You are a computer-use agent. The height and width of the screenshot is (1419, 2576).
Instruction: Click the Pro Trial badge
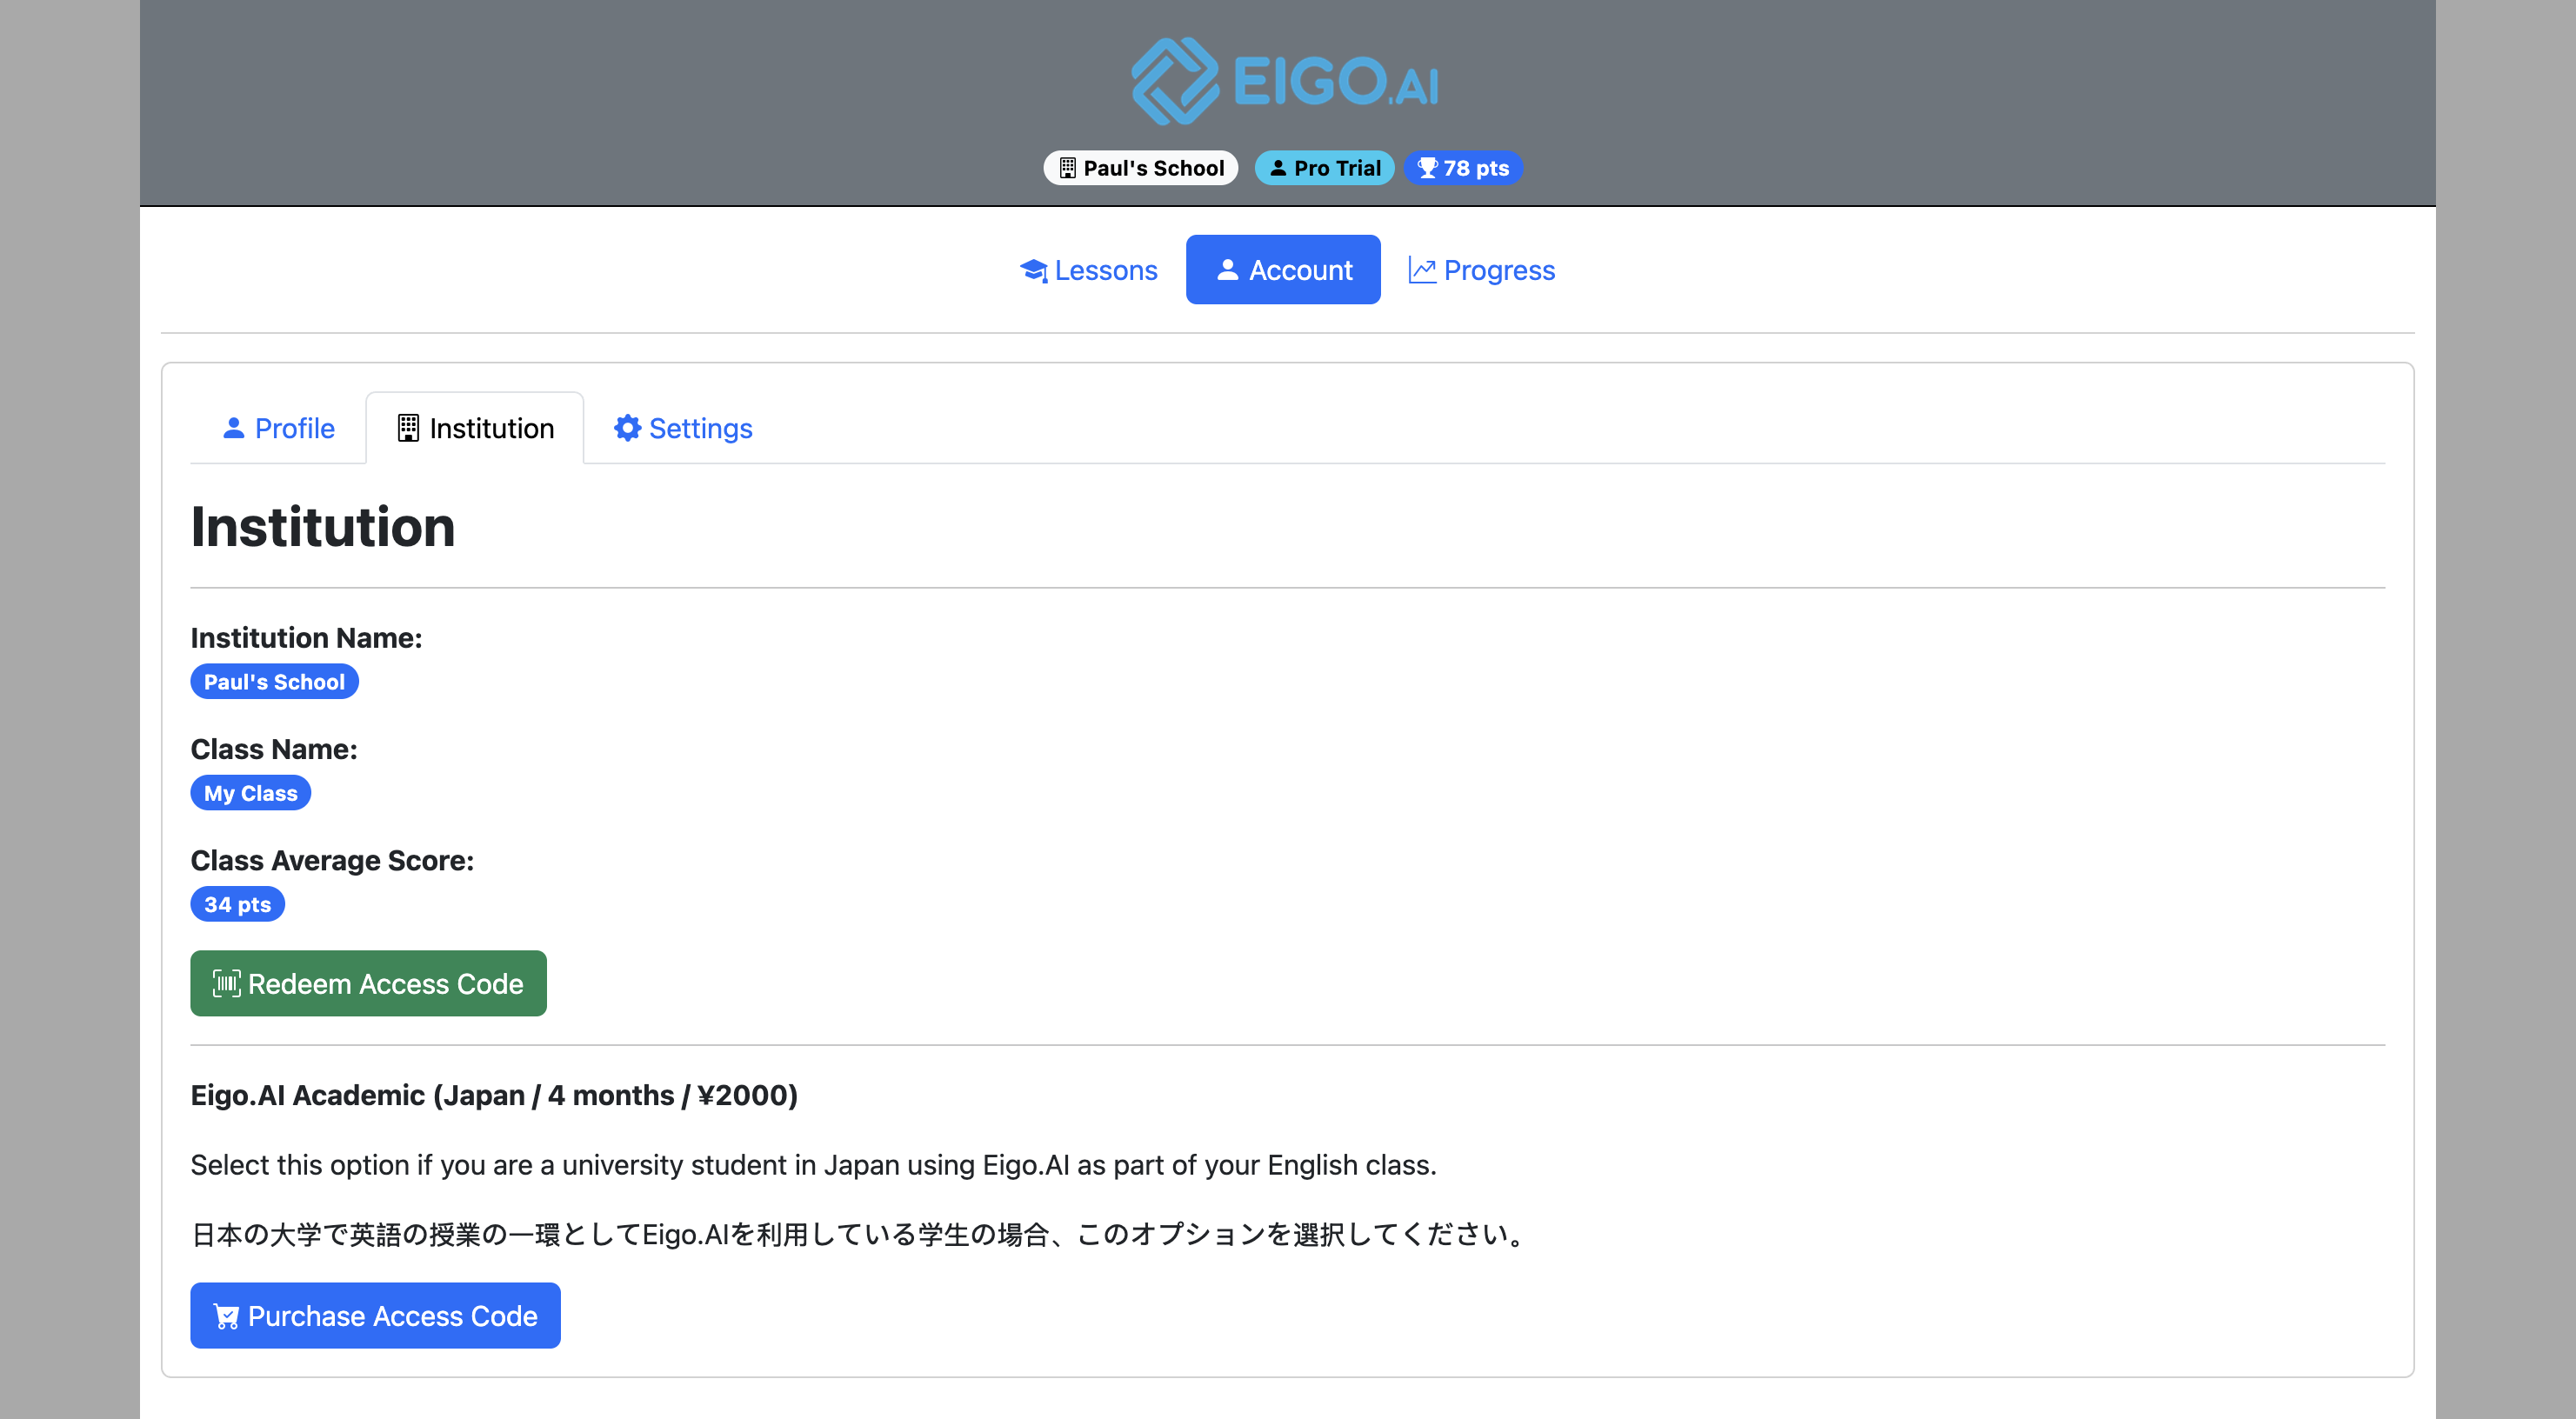[1324, 168]
